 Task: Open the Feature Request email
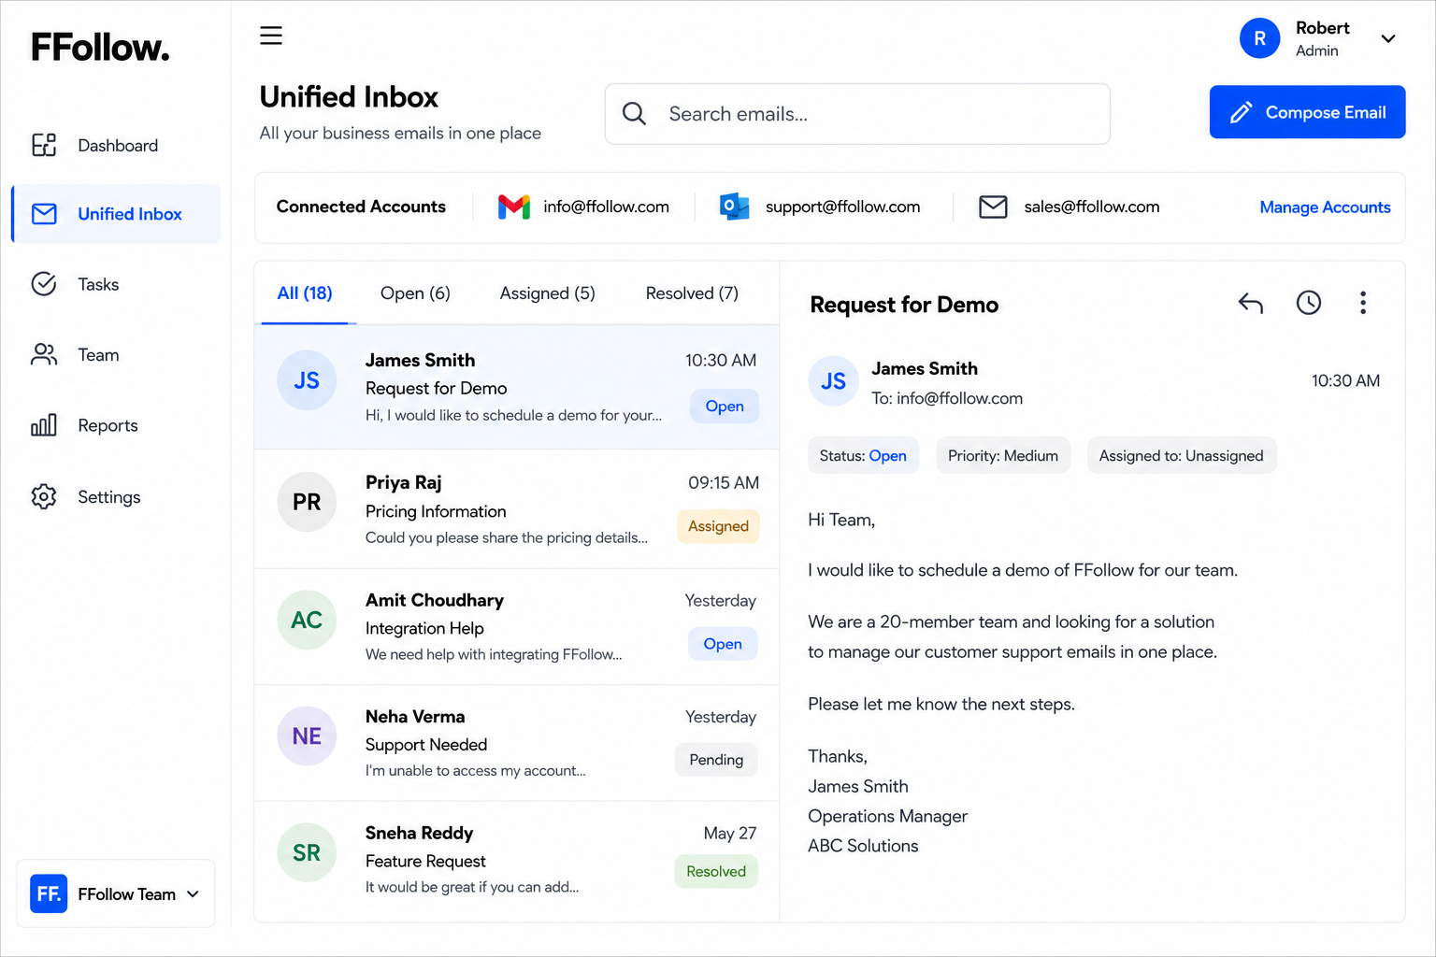pos(516,861)
